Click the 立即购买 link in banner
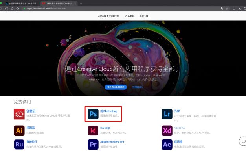246x152 pixels. pos(138,87)
